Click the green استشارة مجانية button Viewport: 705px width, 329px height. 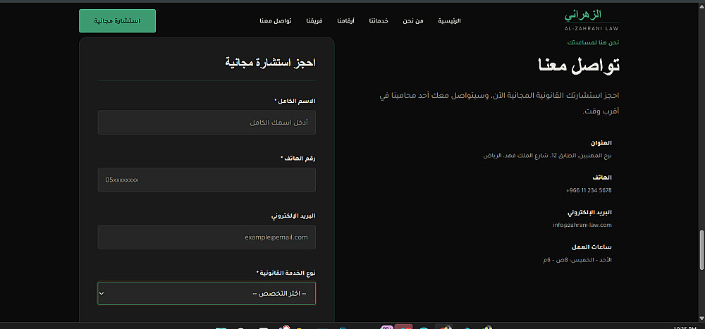(117, 20)
